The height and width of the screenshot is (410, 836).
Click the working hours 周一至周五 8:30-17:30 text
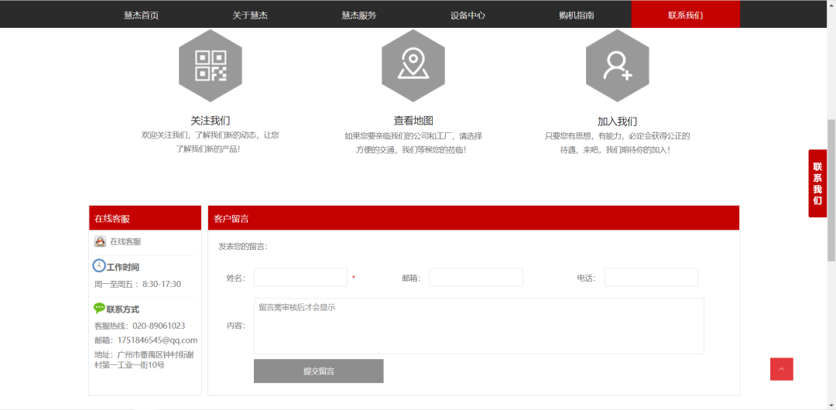tap(138, 284)
